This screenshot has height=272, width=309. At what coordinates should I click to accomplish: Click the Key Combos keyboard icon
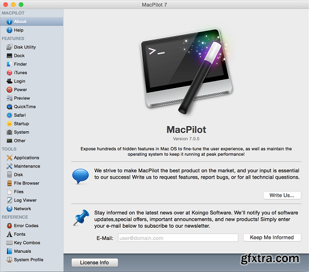click(x=9, y=243)
